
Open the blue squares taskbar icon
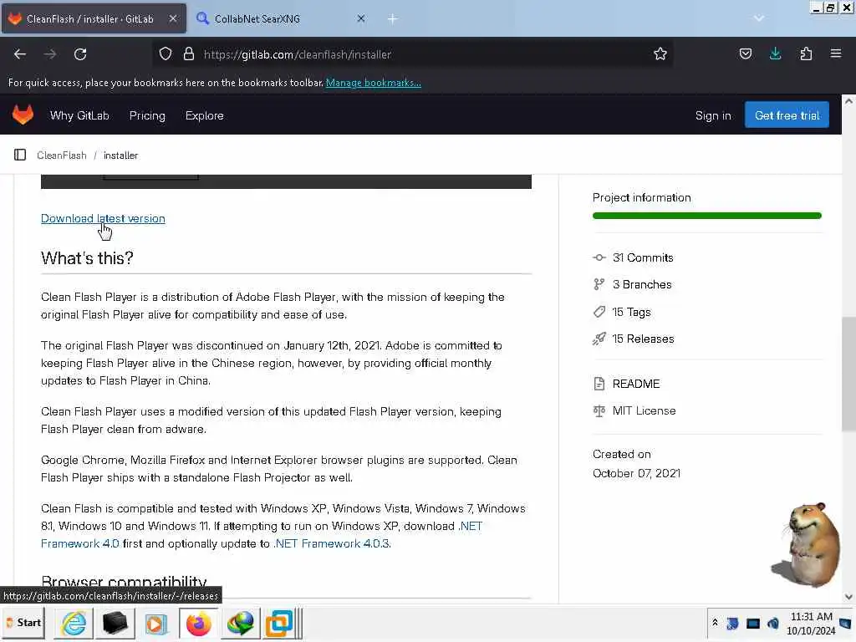[x=279, y=623]
